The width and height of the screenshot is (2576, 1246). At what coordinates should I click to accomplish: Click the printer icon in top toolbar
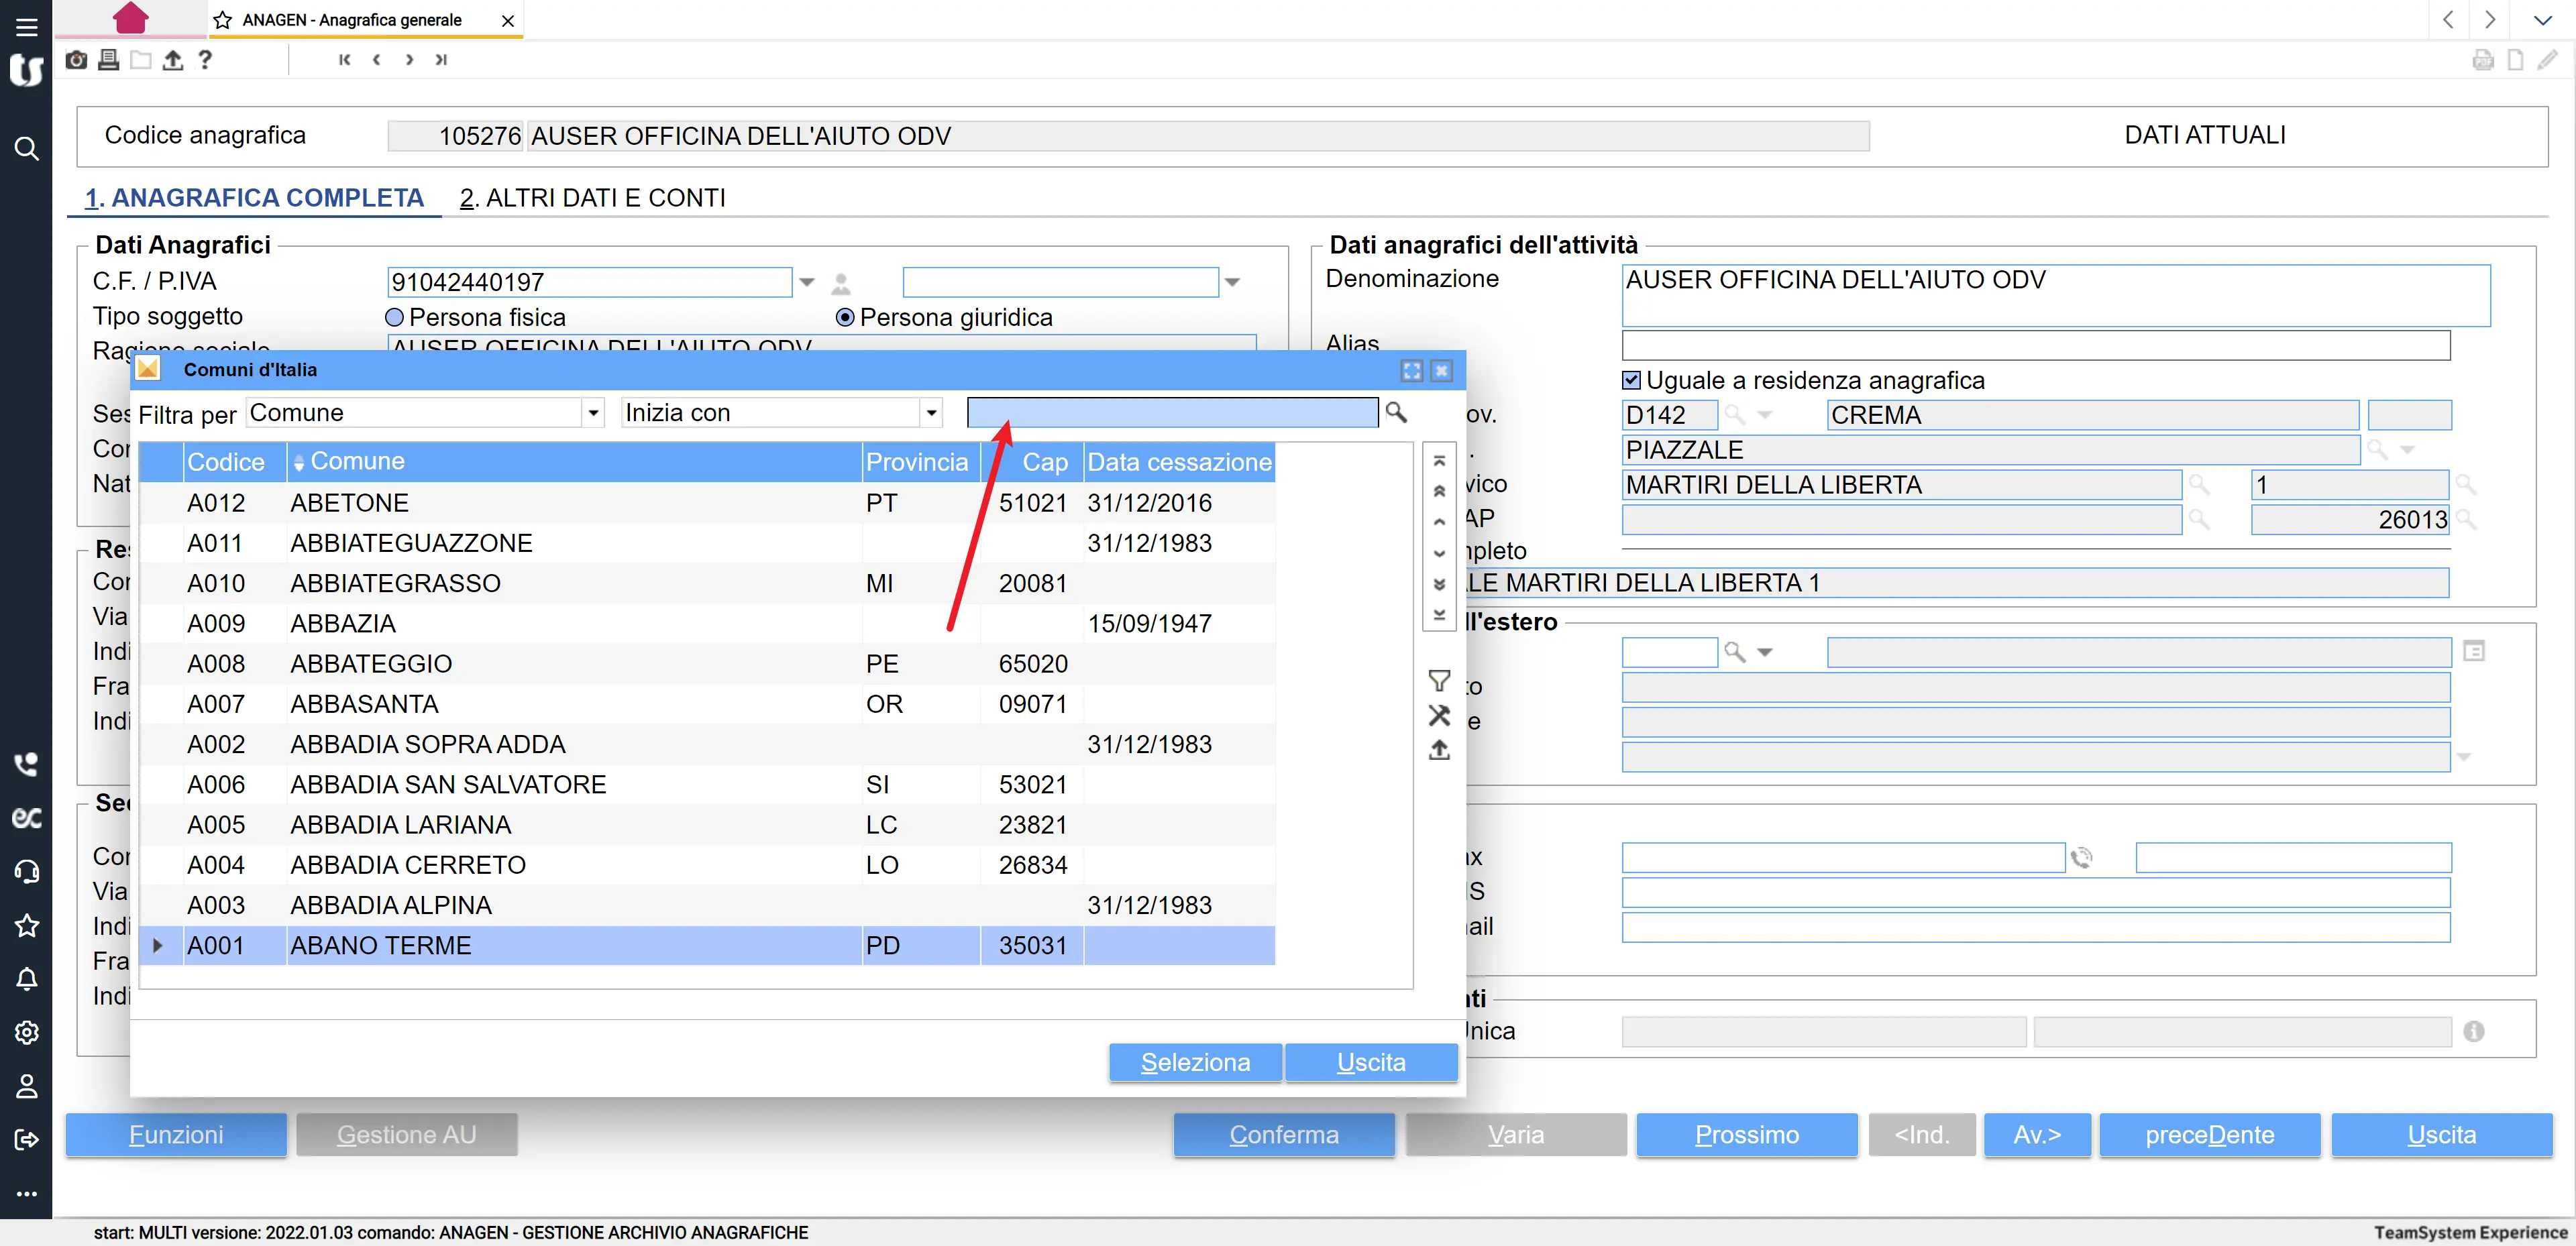(x=108, y=60)
